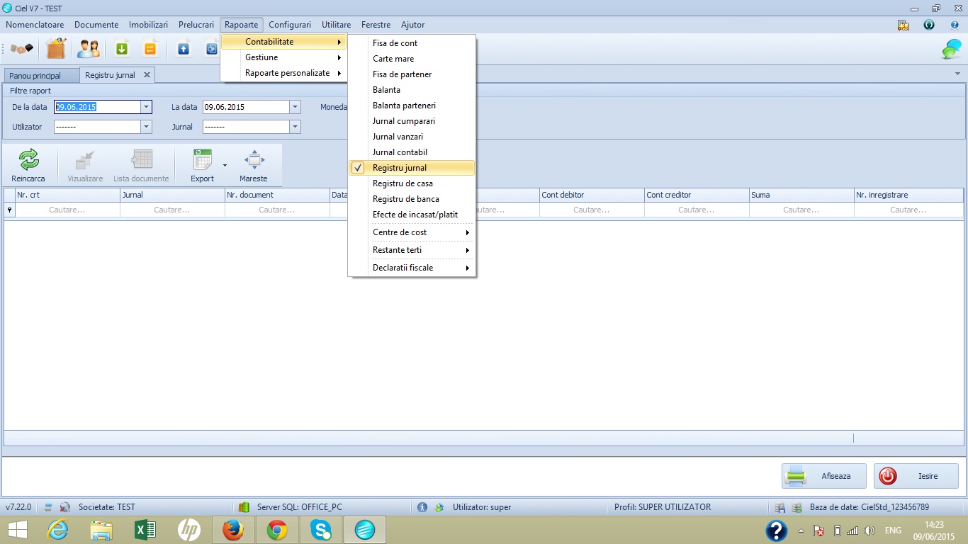Click the Cont debitor column header
This screenshot has height=544, width=968.
point(592,195)
